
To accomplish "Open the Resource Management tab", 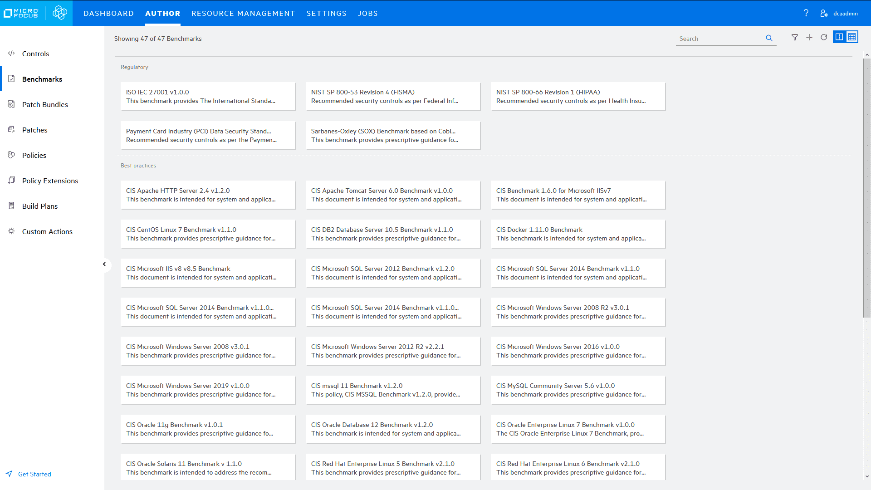I will point(243,14).
